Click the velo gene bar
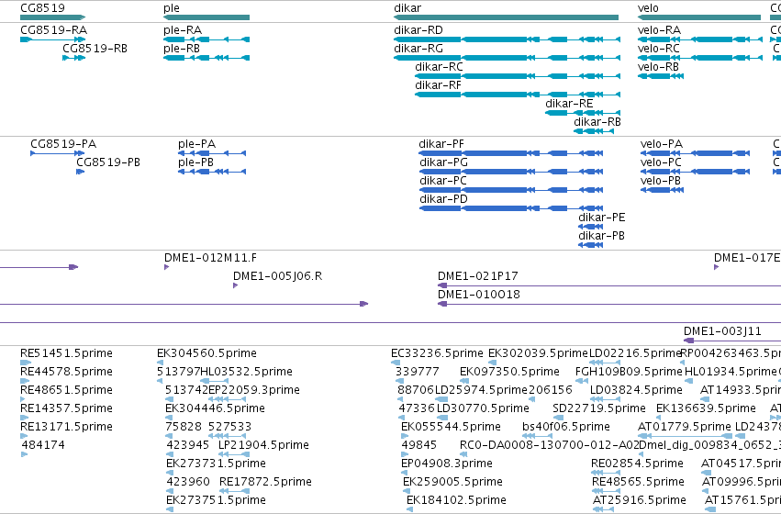The height and width of the screenshot is (514, 781). click(x=699, y=17)
